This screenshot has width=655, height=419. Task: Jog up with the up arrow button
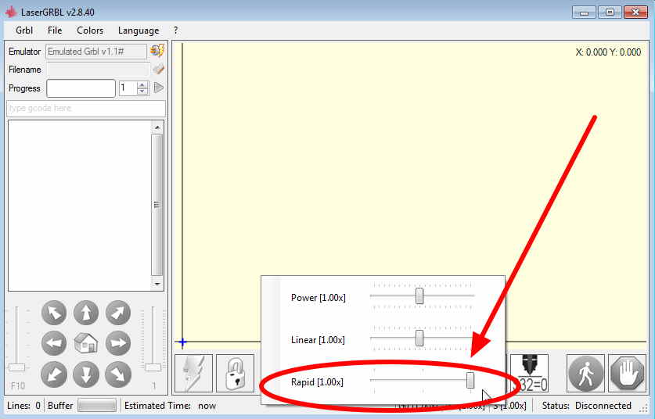tap(85, 313)
